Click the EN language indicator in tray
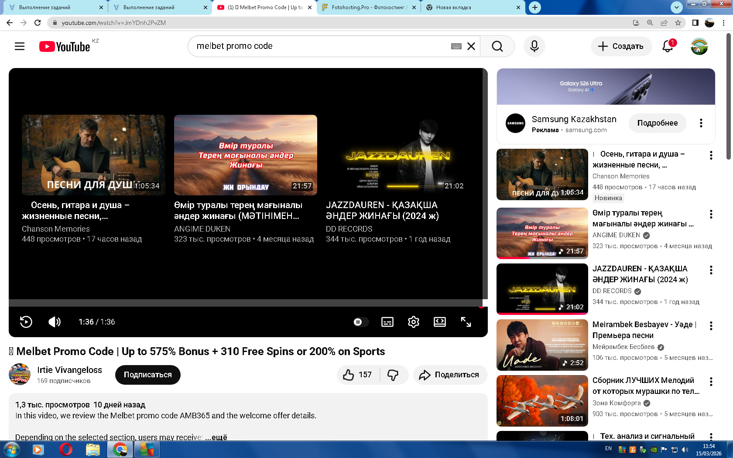The height and width of the screenshot is (458, 733). 608,448
